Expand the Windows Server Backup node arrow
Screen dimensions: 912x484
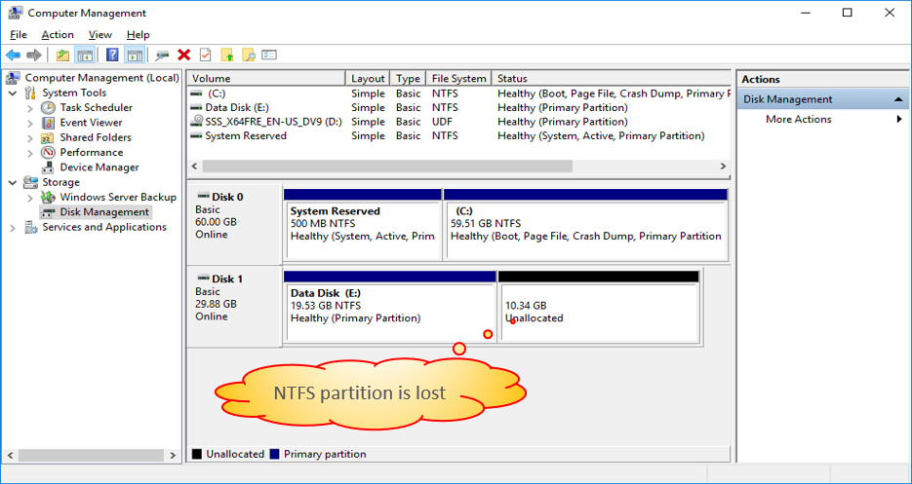coord(30,198)
